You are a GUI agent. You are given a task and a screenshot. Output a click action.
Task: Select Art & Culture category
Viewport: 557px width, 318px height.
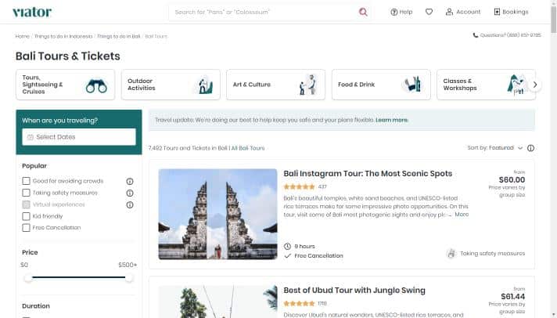coord(275,85)
